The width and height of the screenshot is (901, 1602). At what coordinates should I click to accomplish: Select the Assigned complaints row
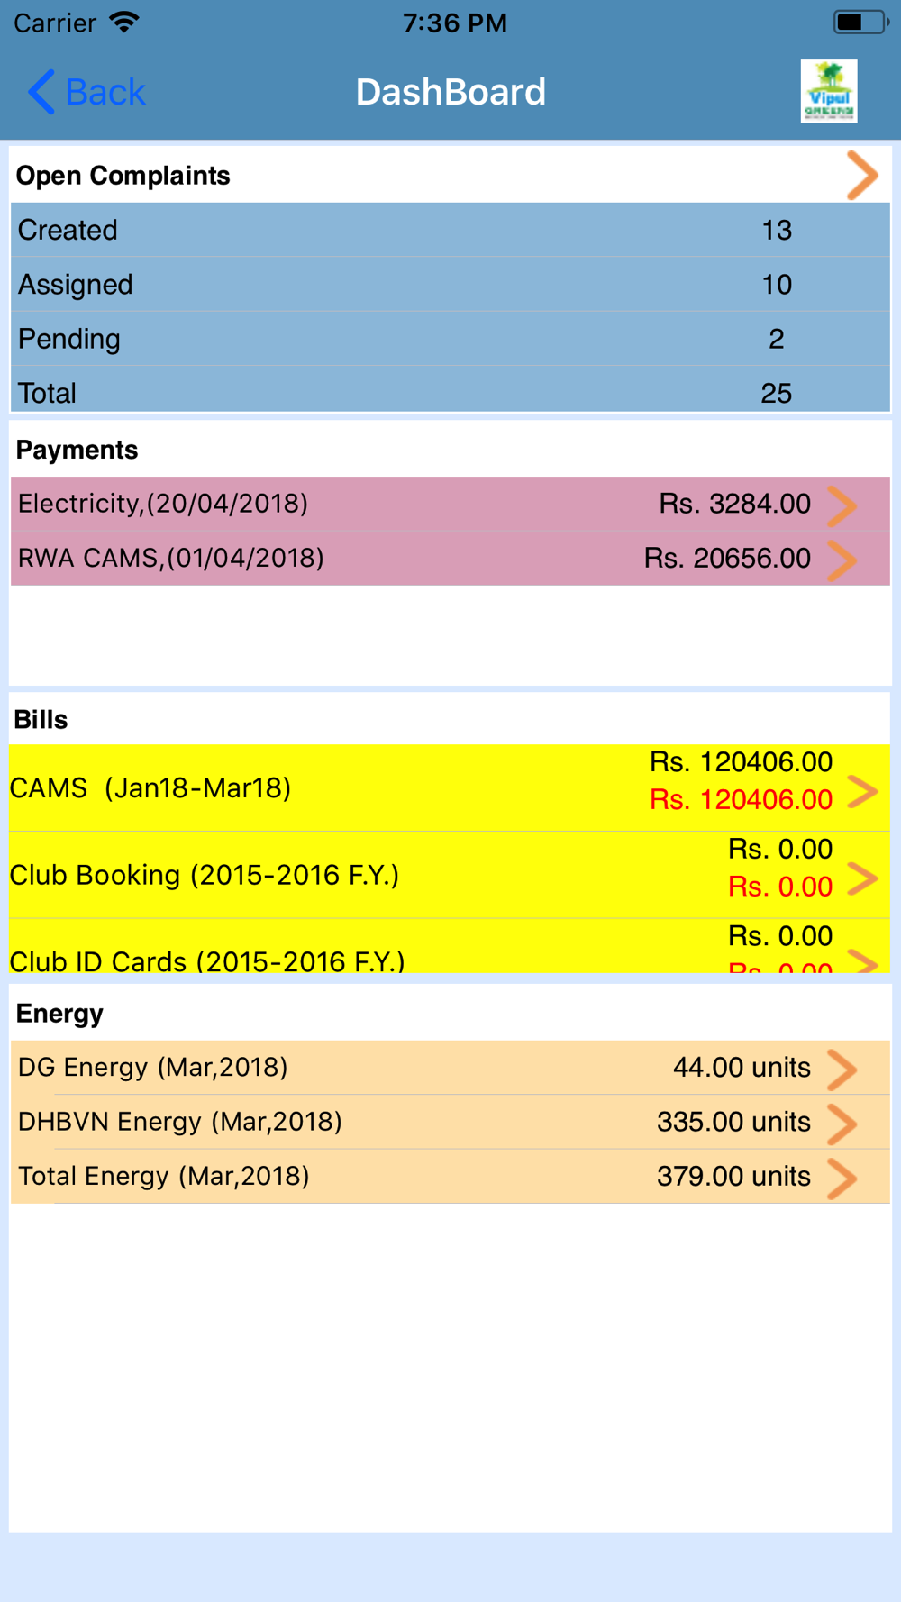[x=450, y=285]
